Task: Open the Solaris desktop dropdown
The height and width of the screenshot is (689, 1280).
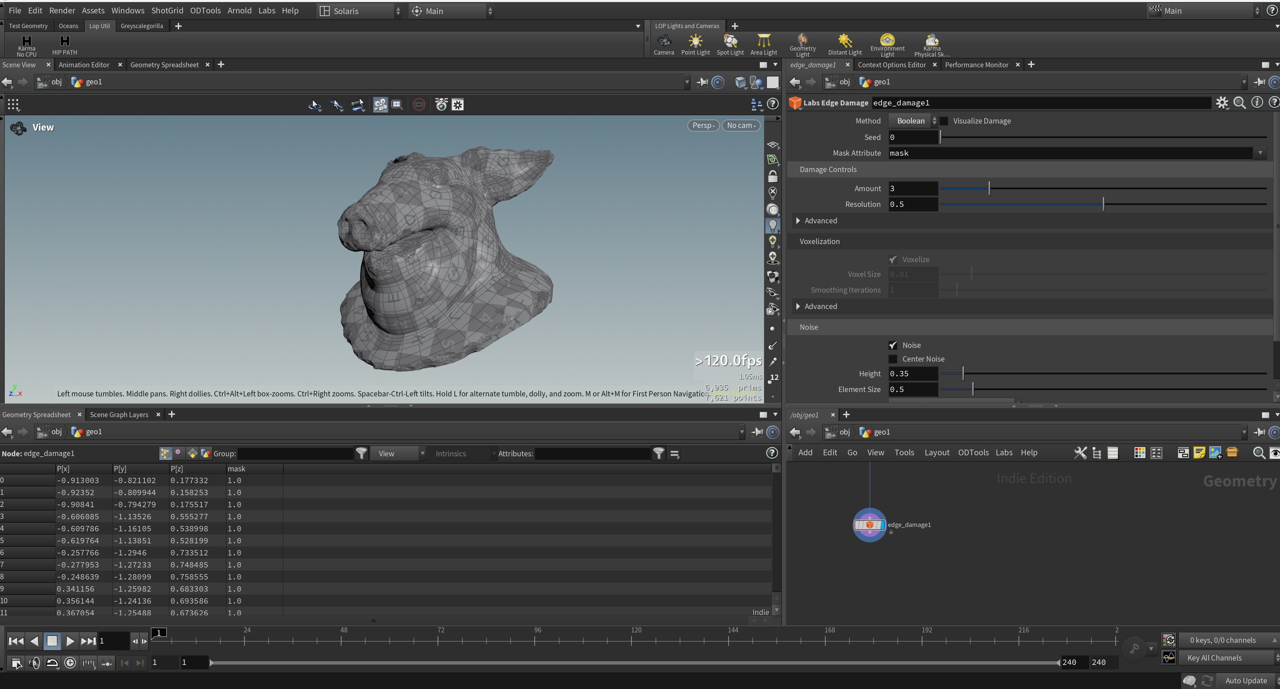Action: point(359,11)
